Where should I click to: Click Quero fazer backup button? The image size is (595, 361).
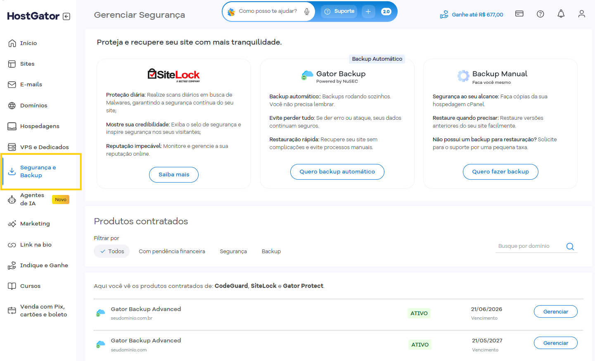click(x=500, y=172)
